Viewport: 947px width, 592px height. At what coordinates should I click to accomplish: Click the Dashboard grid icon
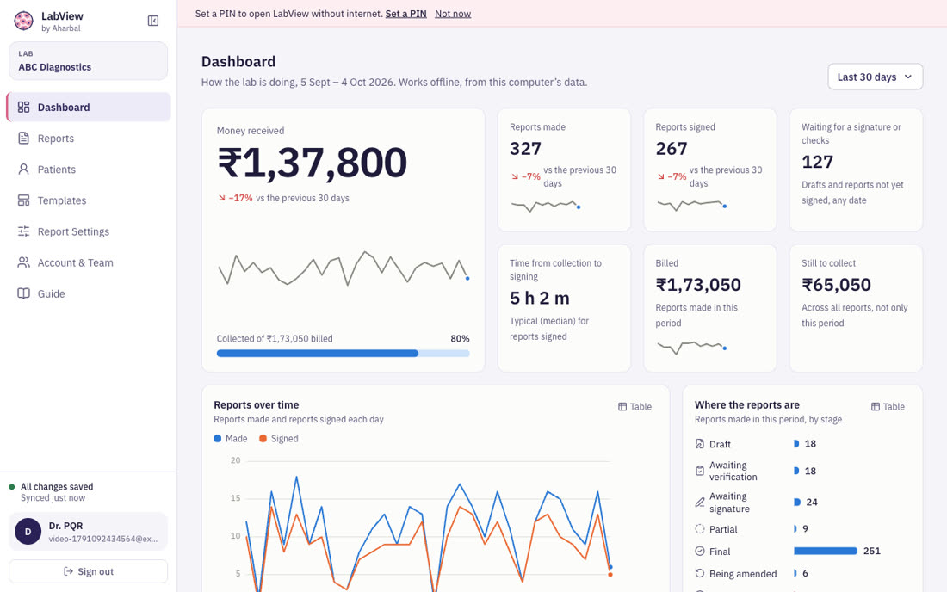click(x=23, y=107)
